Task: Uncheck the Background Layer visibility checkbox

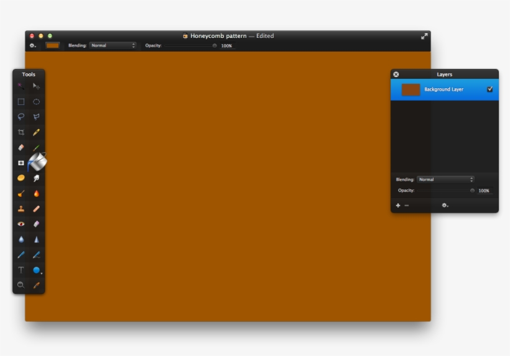Action: click(490, 89)
